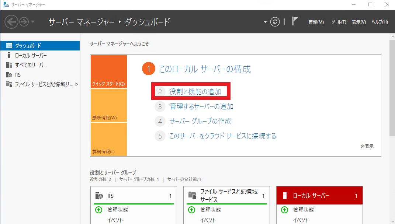Click scrollbar up arrow

[x=392, y=36]
